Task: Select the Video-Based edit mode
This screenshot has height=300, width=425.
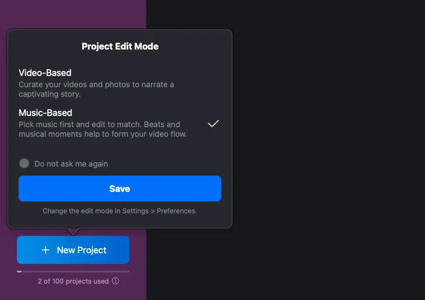Action: coord(45,73)
